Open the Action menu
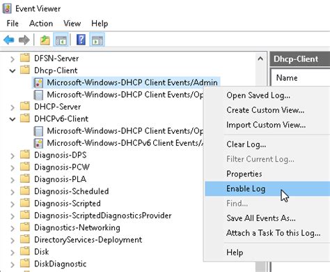Screen dimensions: 330x272 click(x=41, y=24)
